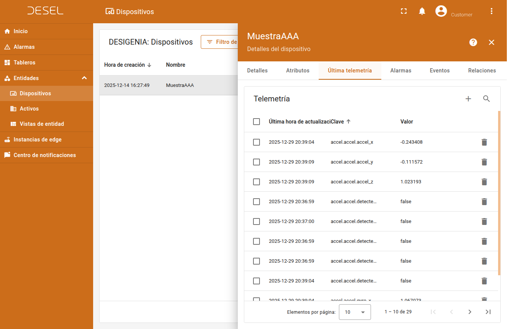The height and width of the screenshot is (329, 508).
Task: Search telemetry with magnifier icon
Action: tap(486, 99)
